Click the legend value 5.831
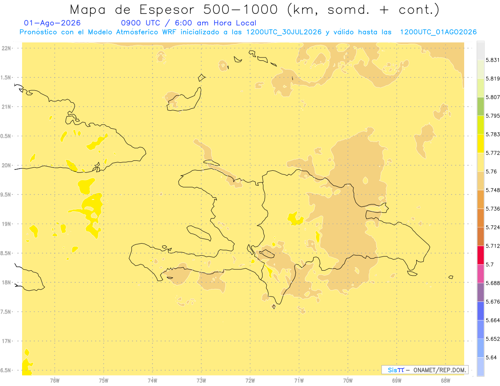 pyautogui.click(x=492, y=60)
